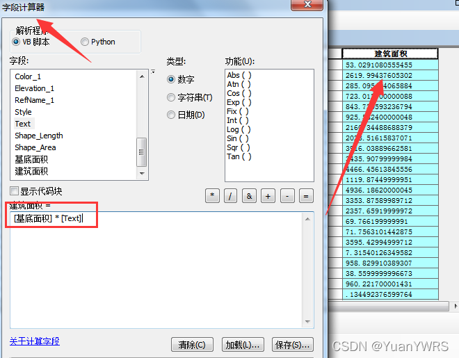Close the 字段计算器 dialog
The width and height of the screenshot is (459, 358).
[x=307, y=4]
